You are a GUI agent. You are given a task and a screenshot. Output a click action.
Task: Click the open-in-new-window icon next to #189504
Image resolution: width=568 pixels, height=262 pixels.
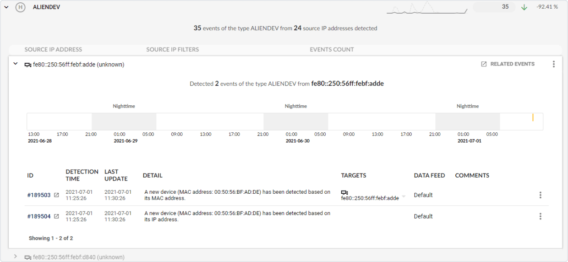(x=56, y=216)
